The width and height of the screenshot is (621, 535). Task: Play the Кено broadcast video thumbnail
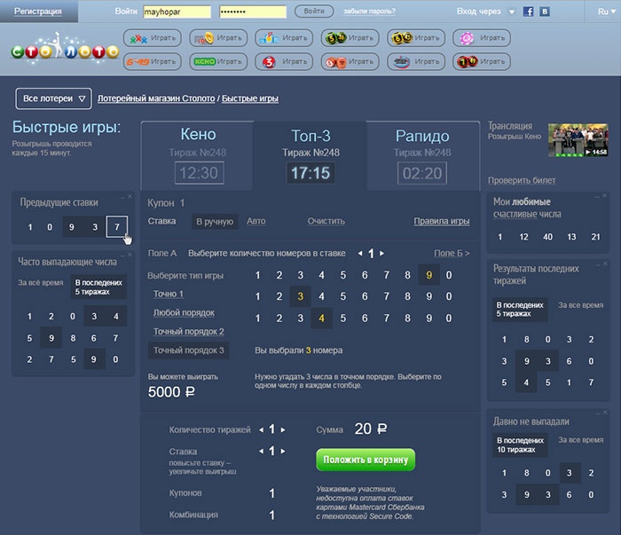pyautogui.click(x=578, y=139)
